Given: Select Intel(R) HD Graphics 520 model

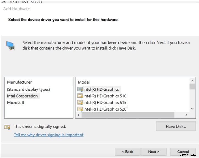Looking at the screenshot, I should point(105,109).
